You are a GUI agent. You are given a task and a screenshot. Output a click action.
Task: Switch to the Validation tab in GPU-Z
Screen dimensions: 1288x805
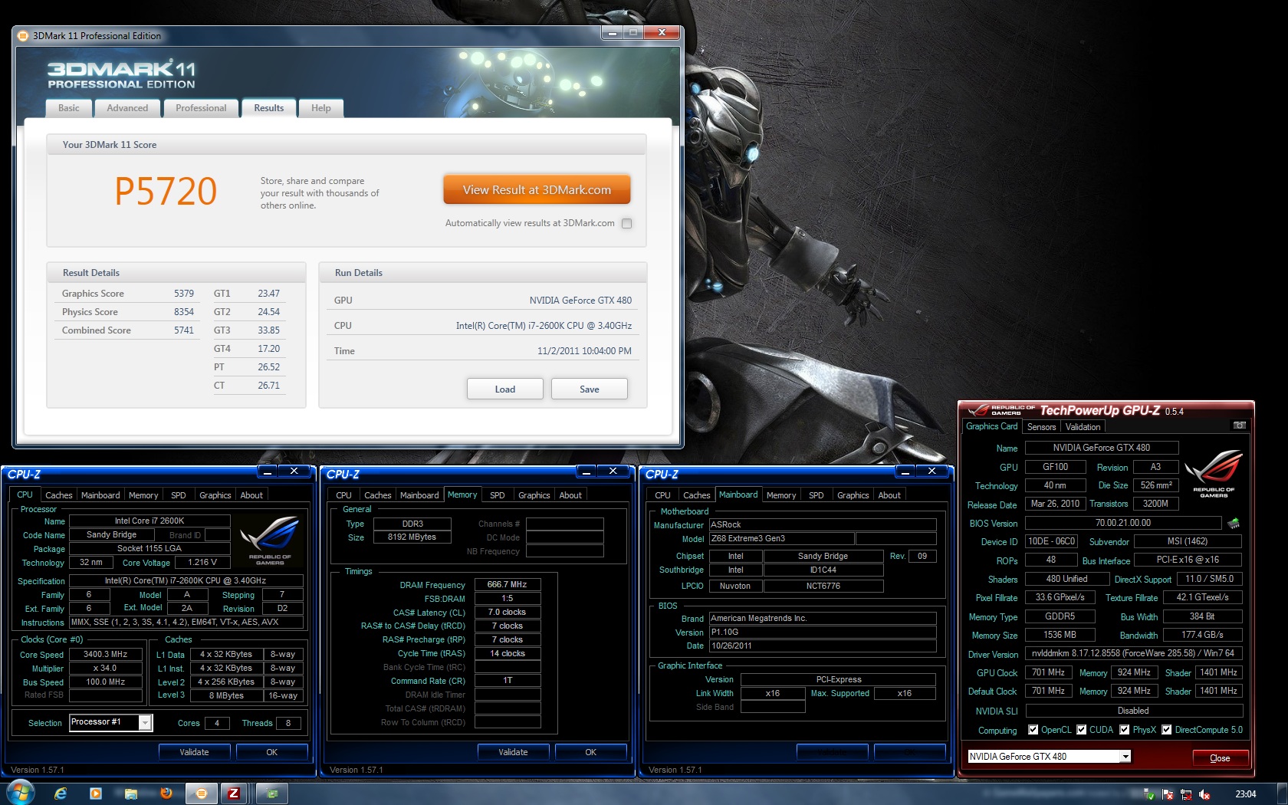click(1083, 427)
